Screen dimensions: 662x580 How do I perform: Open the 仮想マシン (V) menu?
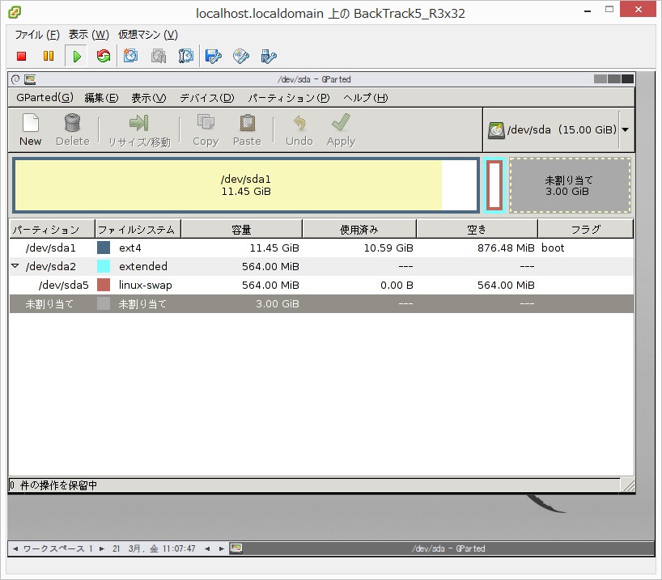coord(148,34)
